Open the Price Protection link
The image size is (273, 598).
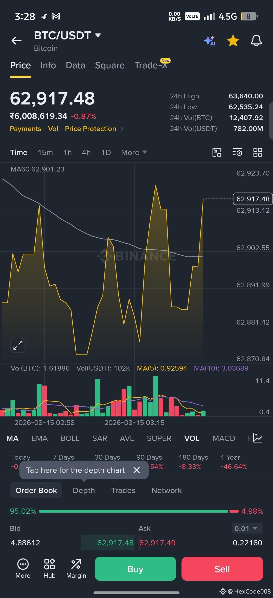(90, 129)
